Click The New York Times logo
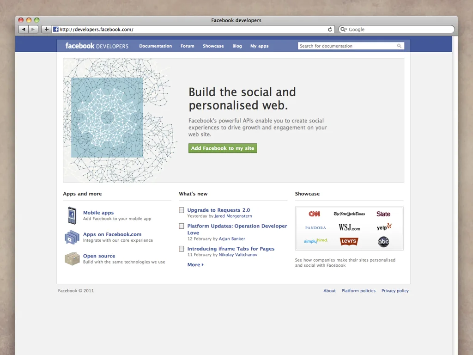Image resolution: width=473 pixels, height=355 pixels. tap(349, 214)
